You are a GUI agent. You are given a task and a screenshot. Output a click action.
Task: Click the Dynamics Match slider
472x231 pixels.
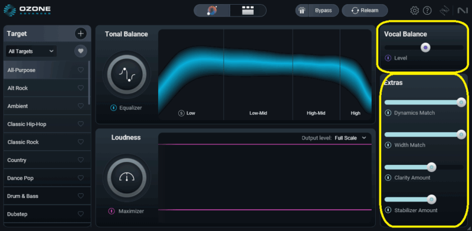point(424,103)
